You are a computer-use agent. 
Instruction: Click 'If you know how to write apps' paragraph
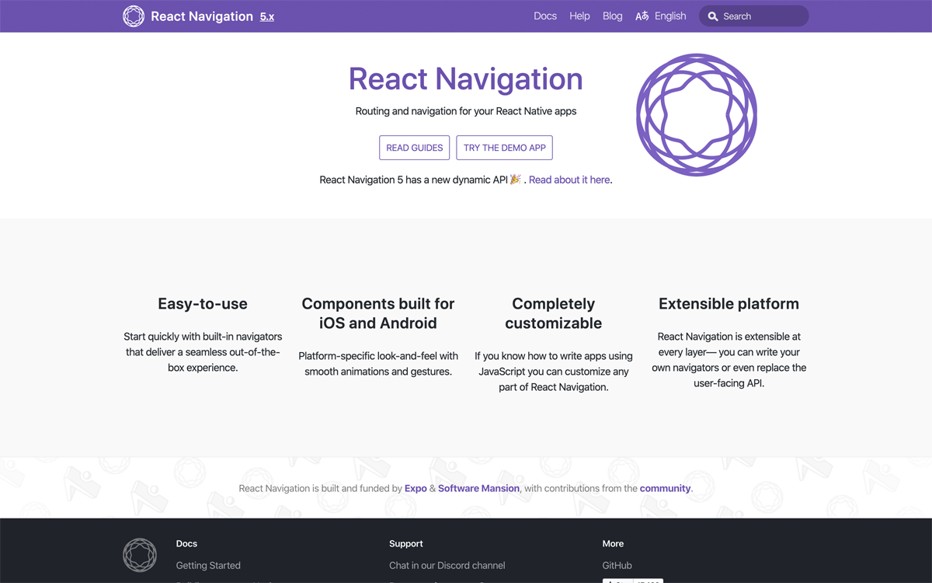[x=554, y=372]
